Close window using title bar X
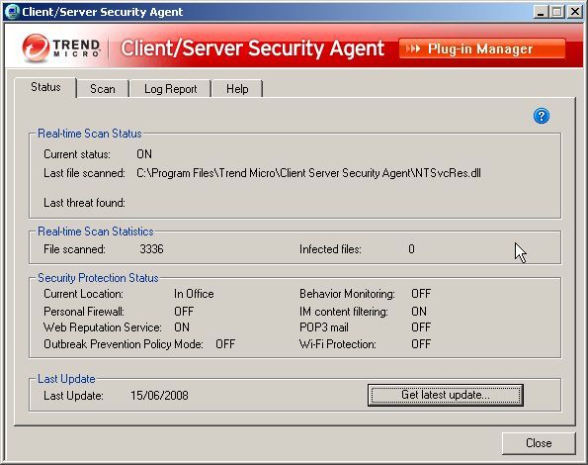The width and height of the screenshot is (588, 465). pos(574,12)
